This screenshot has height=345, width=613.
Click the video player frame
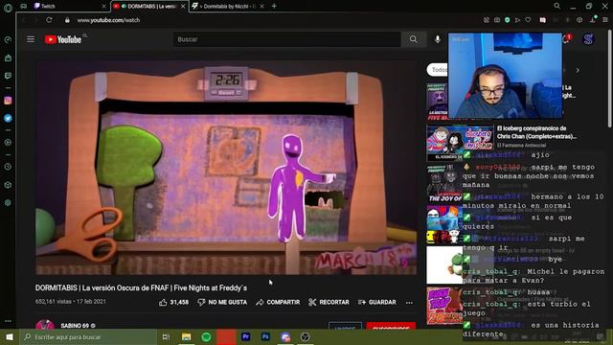point(226,168)
